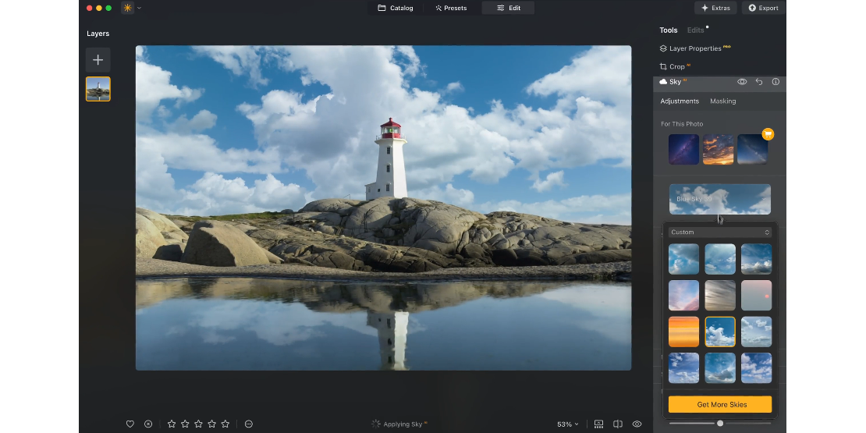Reset the Sky tool with undo arrow
The height and width of the screenshot is (433, 866).
[759, 81]
